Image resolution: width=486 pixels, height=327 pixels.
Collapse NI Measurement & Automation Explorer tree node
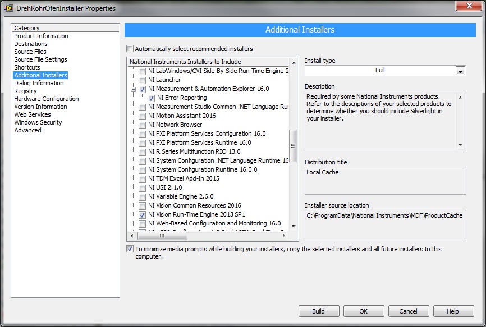[x=133, y=90]
